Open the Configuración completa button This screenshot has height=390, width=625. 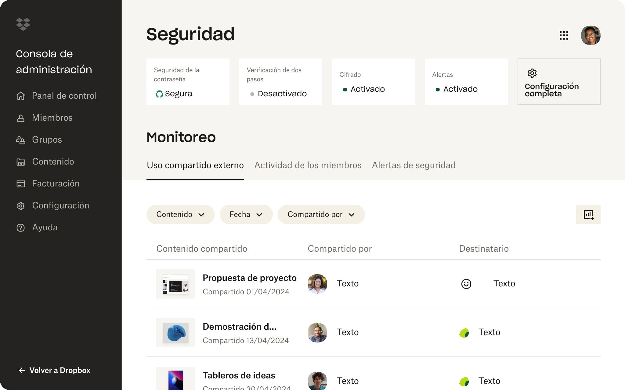pos(559,82)
